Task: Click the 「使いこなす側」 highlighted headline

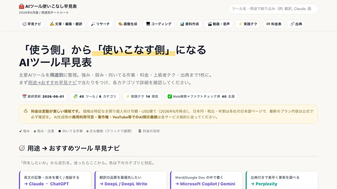Action: click(x=134, y=50)
